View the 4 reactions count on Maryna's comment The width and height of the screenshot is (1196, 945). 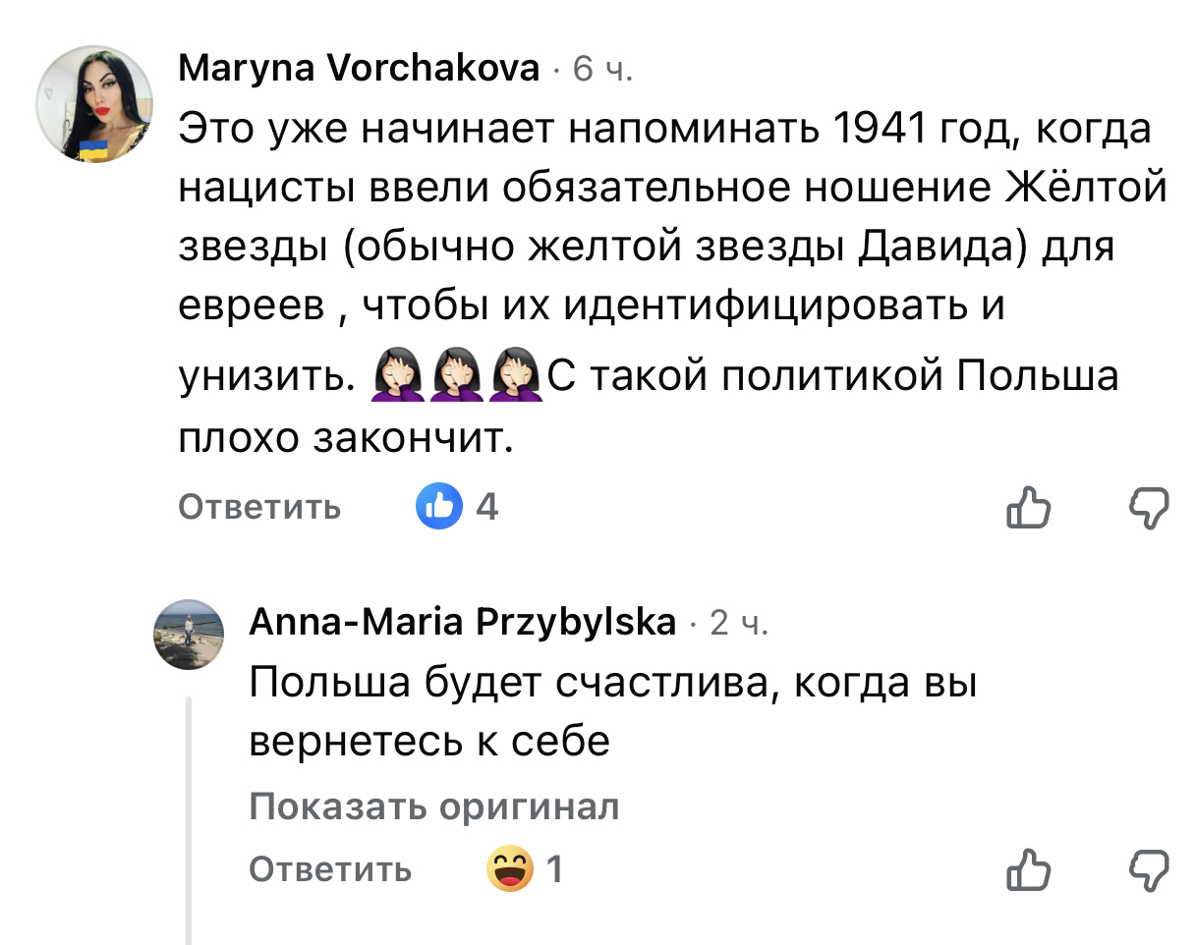[x=486, y=507]
